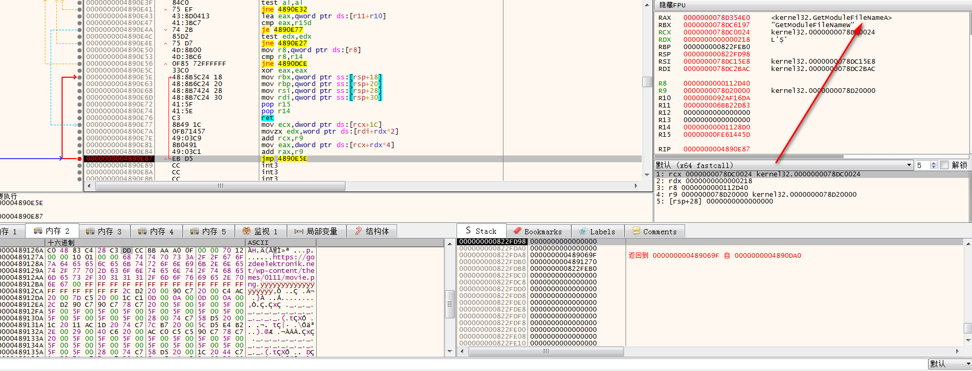Click the disassembly pane horizontal scrollbar
972x371 pixels.
219,186
